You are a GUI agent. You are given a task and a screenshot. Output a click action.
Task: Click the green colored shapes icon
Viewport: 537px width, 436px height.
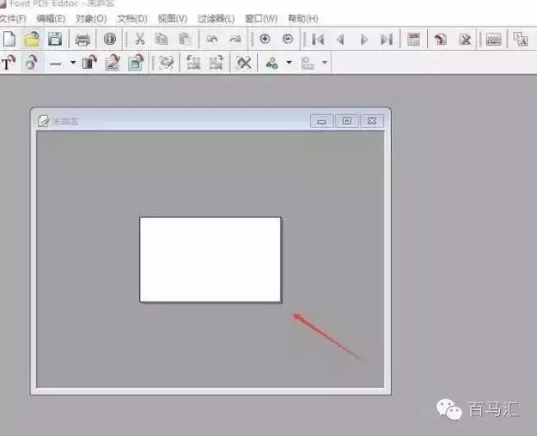coord(272,63)
